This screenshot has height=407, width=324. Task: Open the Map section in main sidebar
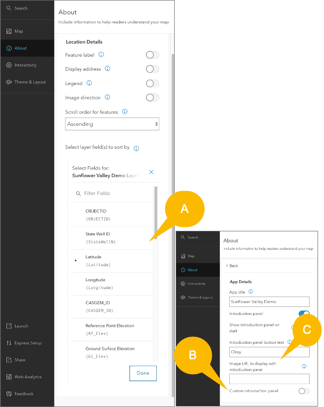tap(27, 31)
